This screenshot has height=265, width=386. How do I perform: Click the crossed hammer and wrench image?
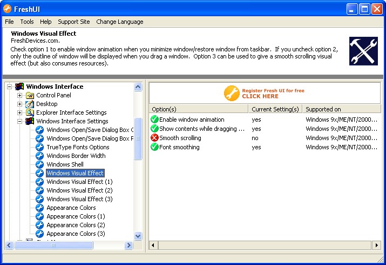pyautogui.click(x=363, y=51)
